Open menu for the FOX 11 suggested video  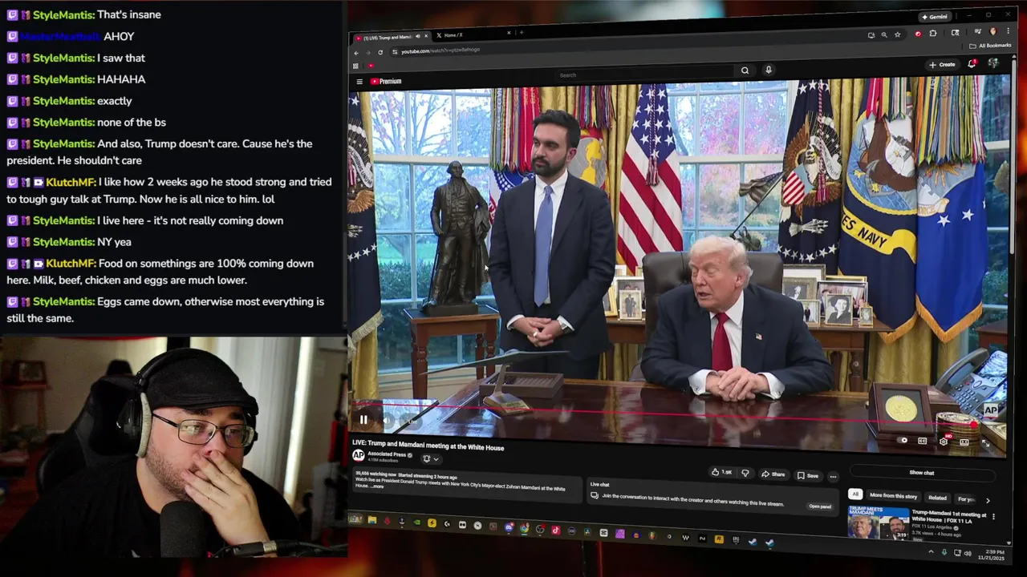coord(993,517)
